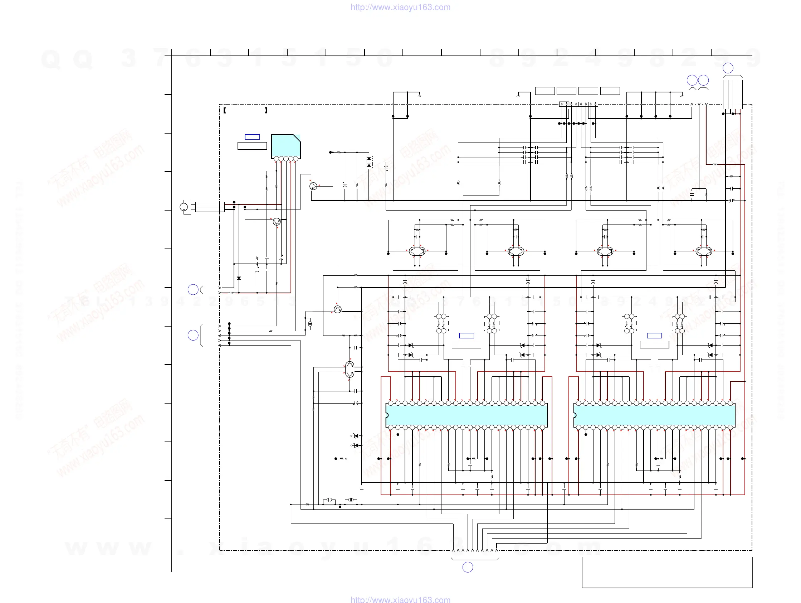Image resolution: width=801 pixels, height=603 pixels.
Task: Click the blue circle below the bottom connector
Action: (x=468, y=567)
